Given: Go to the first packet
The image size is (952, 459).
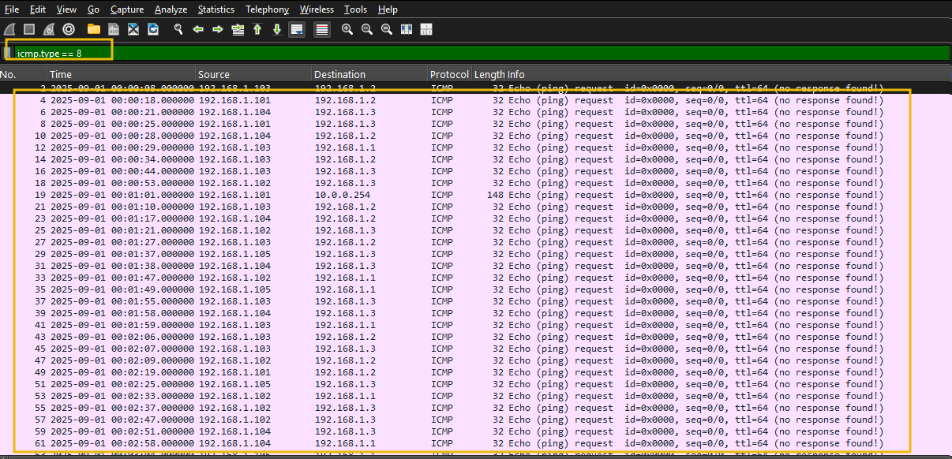Looking at the screenshot, I should click(x=257, y=29).
